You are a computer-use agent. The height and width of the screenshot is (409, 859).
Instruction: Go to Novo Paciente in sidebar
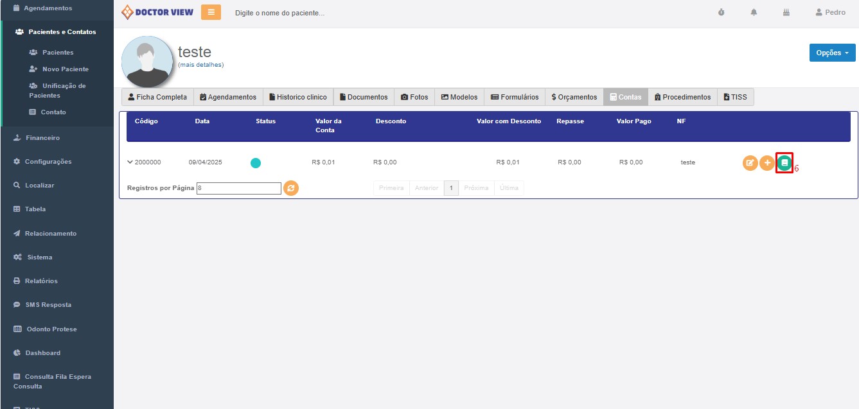[65, 69]
